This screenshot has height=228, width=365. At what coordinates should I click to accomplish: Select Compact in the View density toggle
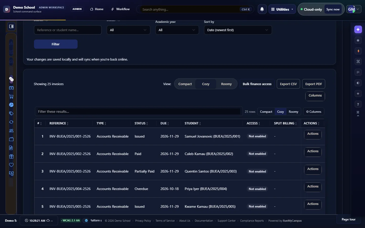(x=185, y=84)
